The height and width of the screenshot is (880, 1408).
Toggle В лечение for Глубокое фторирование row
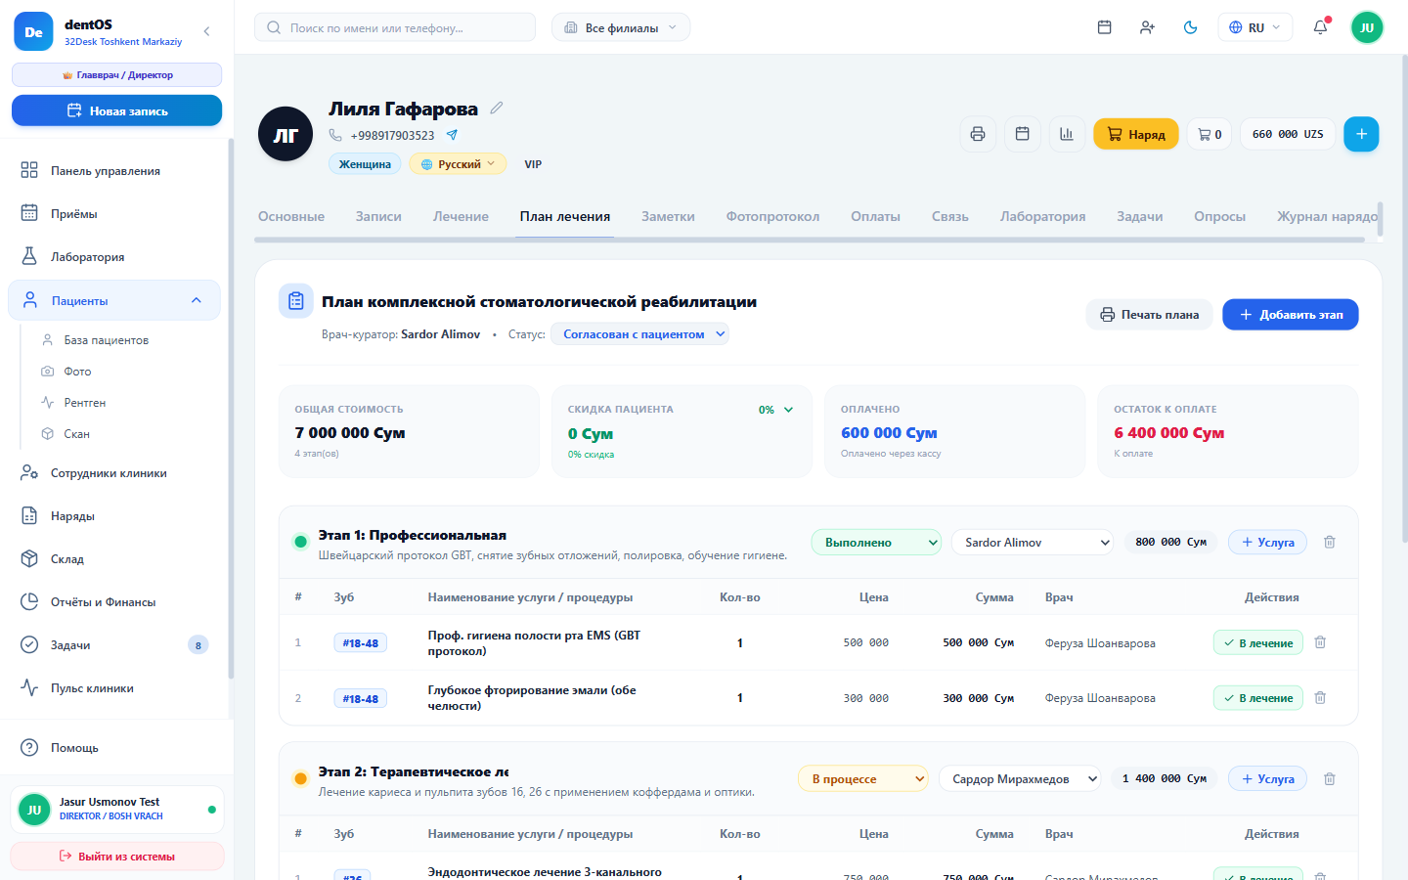(x=1258, y=698)
